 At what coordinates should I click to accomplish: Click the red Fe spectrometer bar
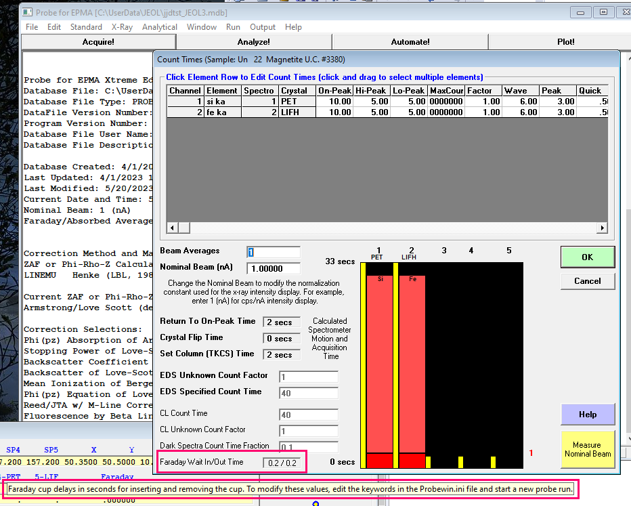412,366
